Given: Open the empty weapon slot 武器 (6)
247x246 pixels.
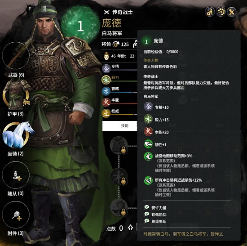Looking at the screenshot, I should point(15,56).
